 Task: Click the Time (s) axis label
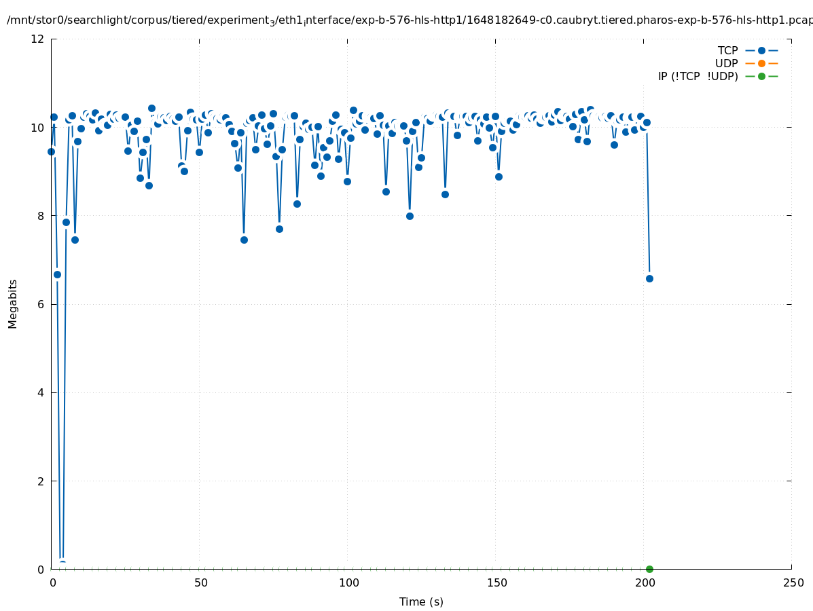(x=421, y=601)
